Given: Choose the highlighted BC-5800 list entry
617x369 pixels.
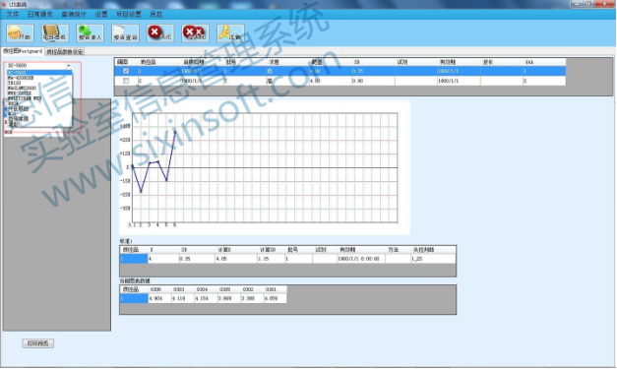Looking at the screenshot, I should 39,73.
